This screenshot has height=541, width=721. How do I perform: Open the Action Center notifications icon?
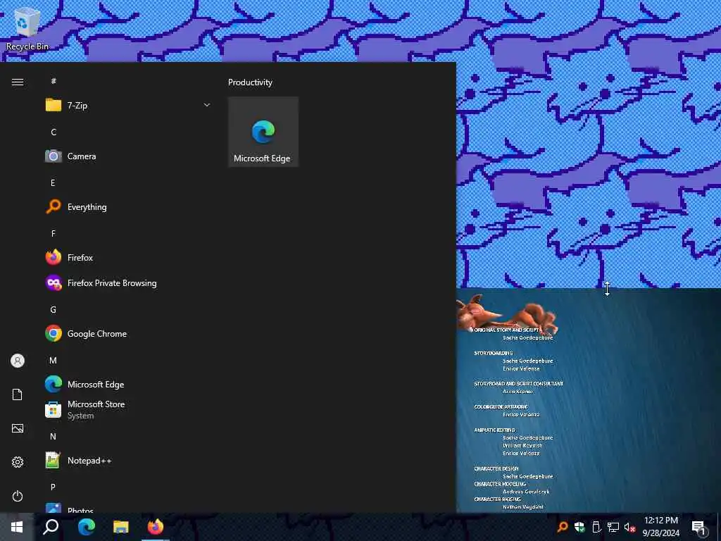pyautogui.click(x=699, y=527)
